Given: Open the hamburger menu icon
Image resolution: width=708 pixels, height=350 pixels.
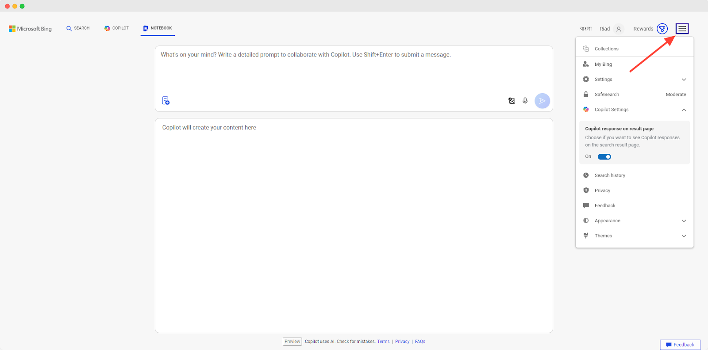Looking at the screenshot, I should (x=682, y=29).
